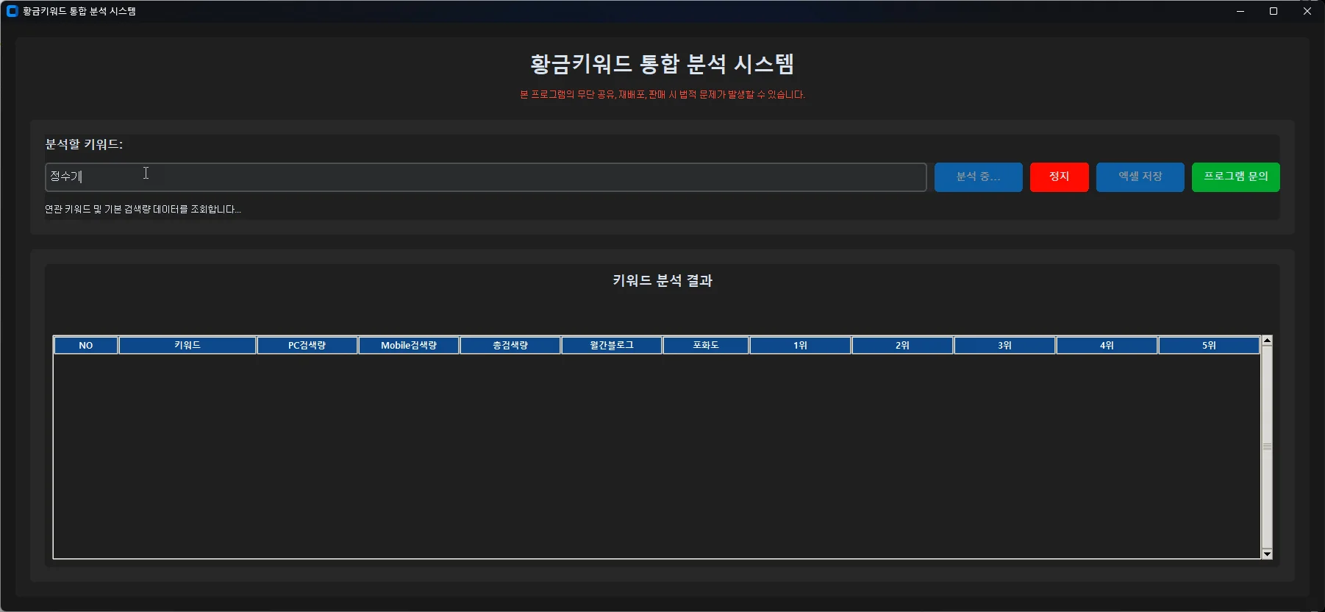1325x612 pixels.
Task: Click the 2위 column header
Action: click(x=903, y=346)
